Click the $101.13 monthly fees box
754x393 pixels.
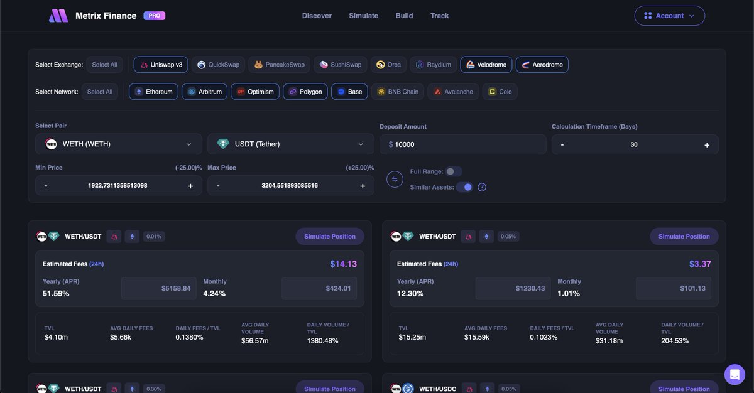point(674,288)
